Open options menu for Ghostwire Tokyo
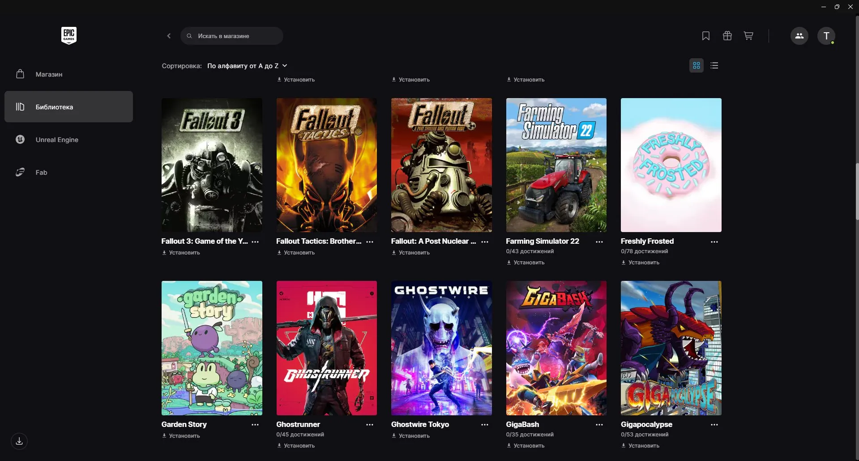The image size is (859, 461). click(x=485, y=425)
